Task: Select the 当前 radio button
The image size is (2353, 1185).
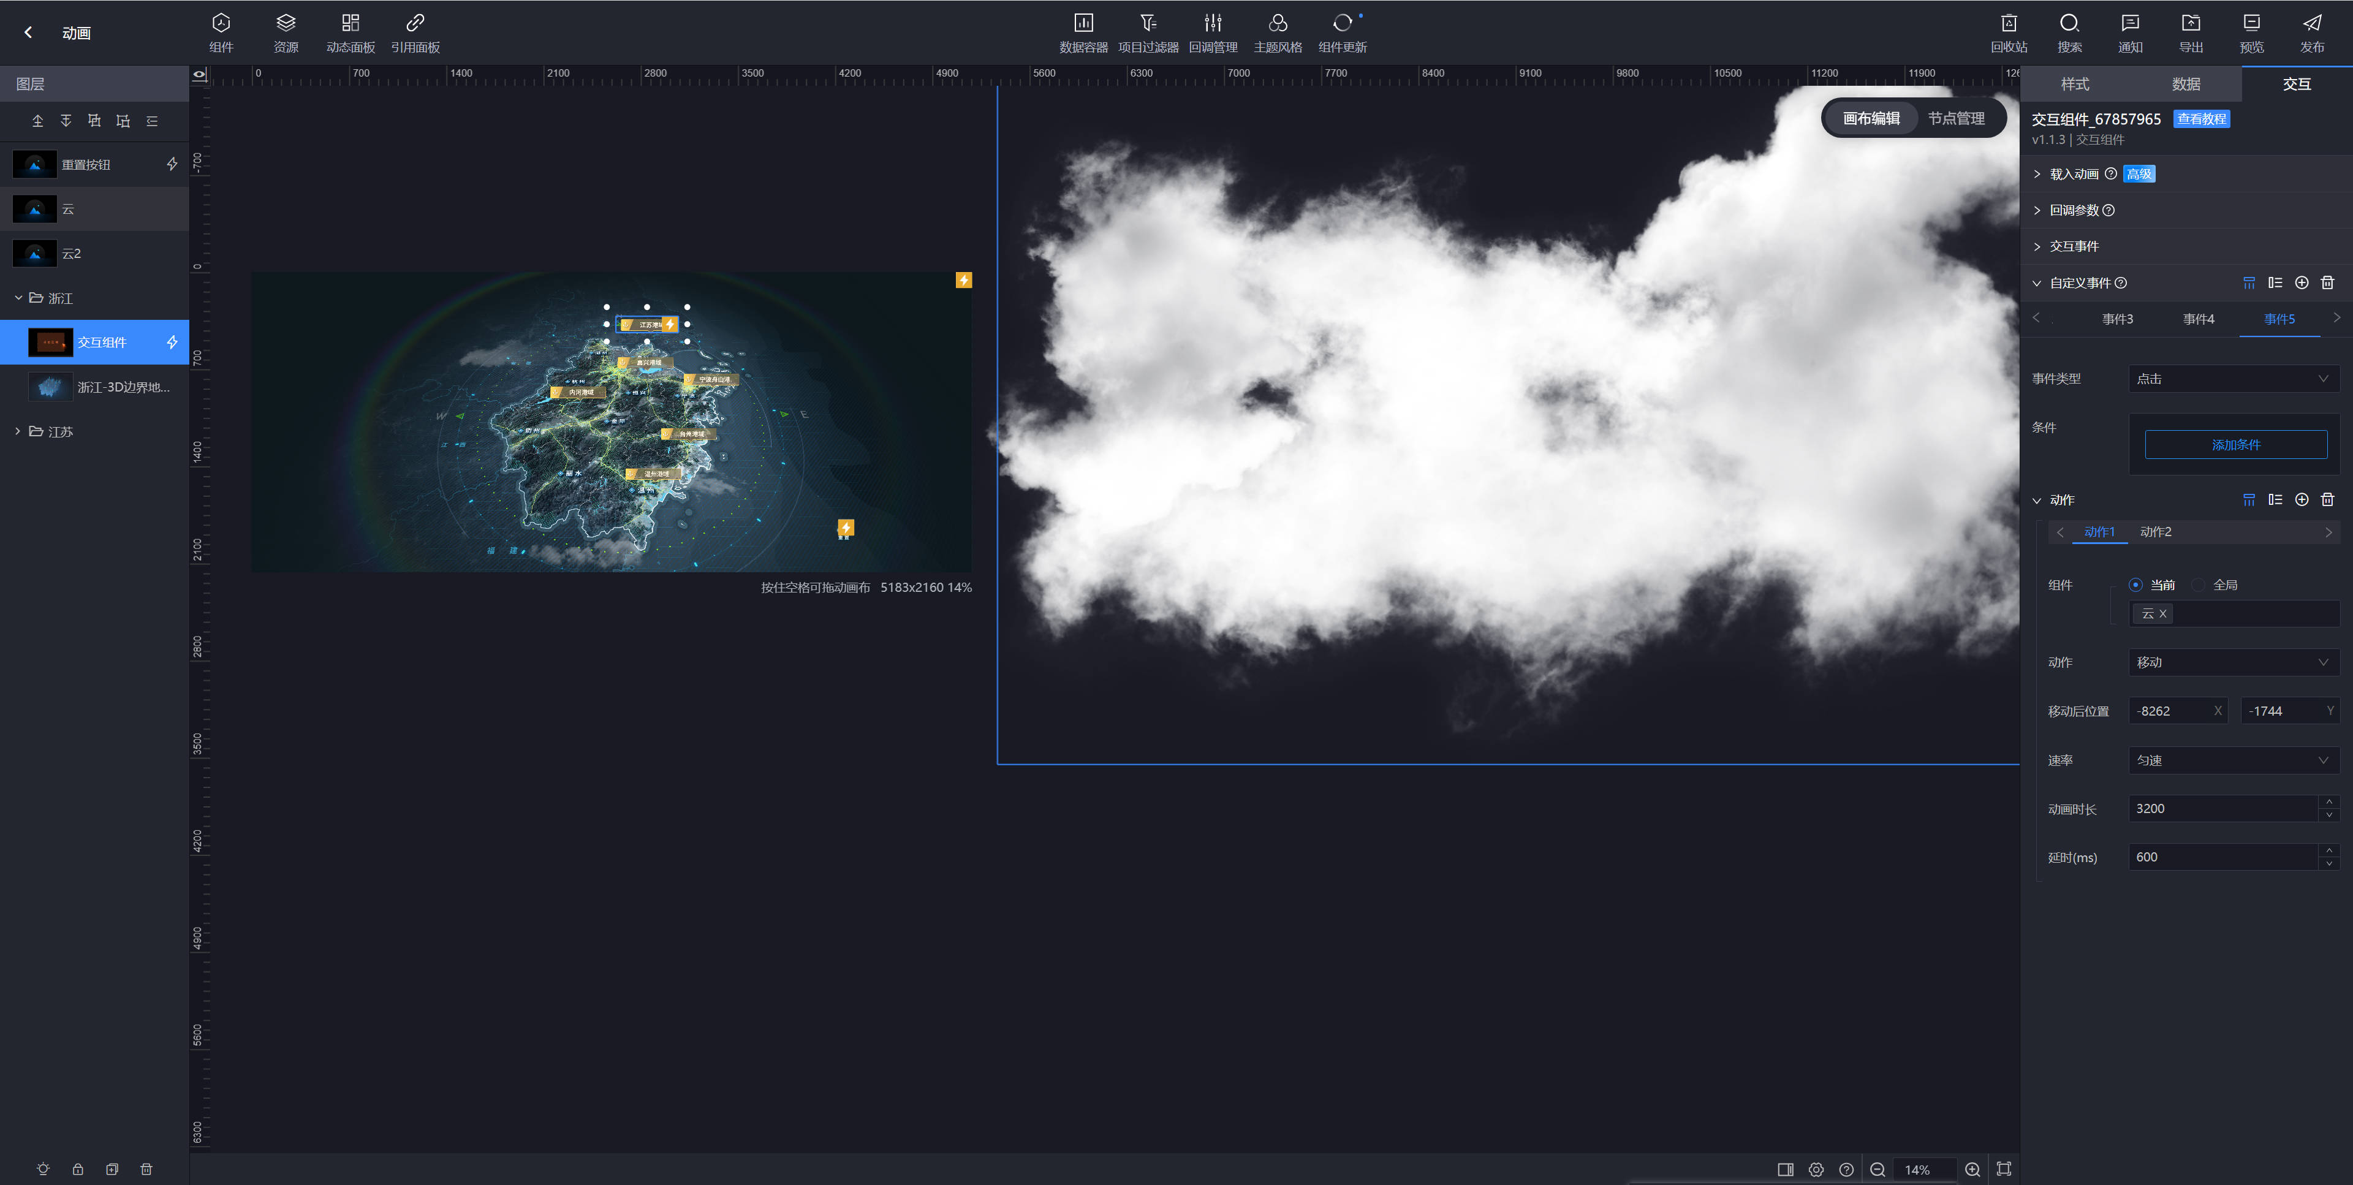Action: (2135, 585)
